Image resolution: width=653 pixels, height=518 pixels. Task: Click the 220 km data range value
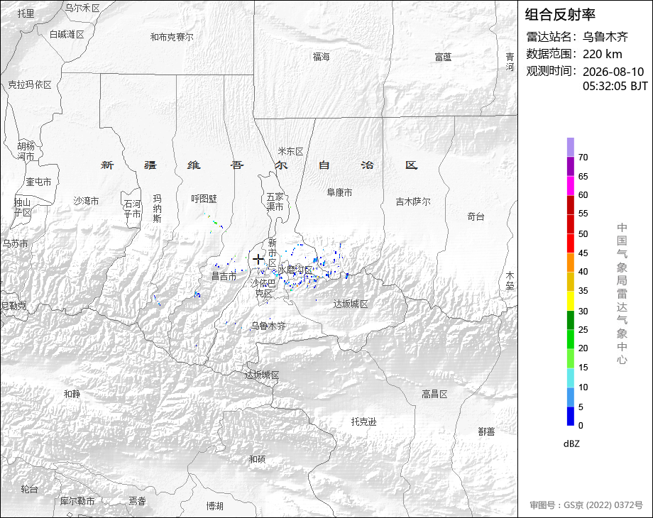[x=602, y=54]
